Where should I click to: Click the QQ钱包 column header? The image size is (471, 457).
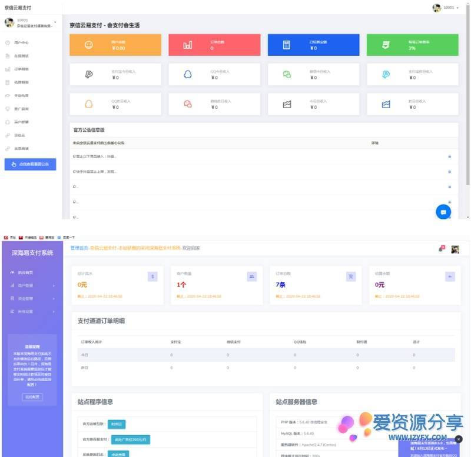pos(300,342)
